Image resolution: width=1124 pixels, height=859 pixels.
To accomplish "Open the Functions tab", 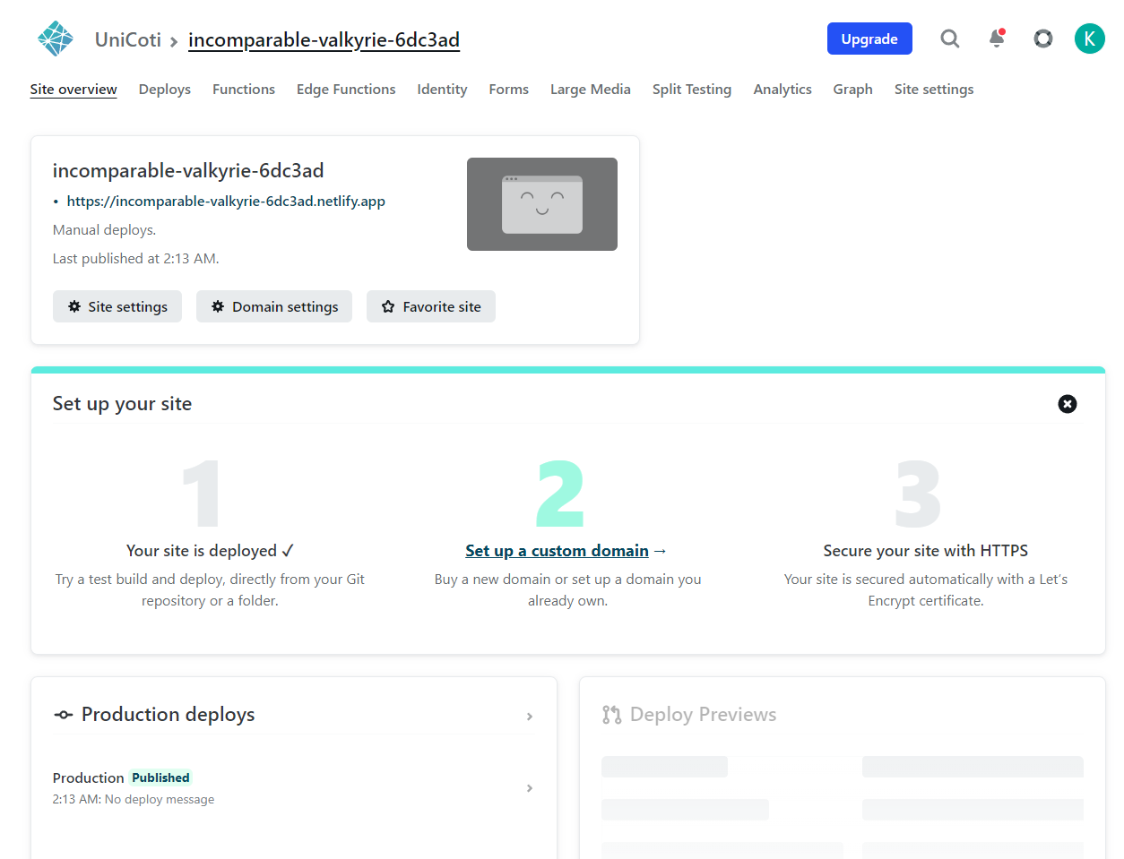I will point(244,90).
